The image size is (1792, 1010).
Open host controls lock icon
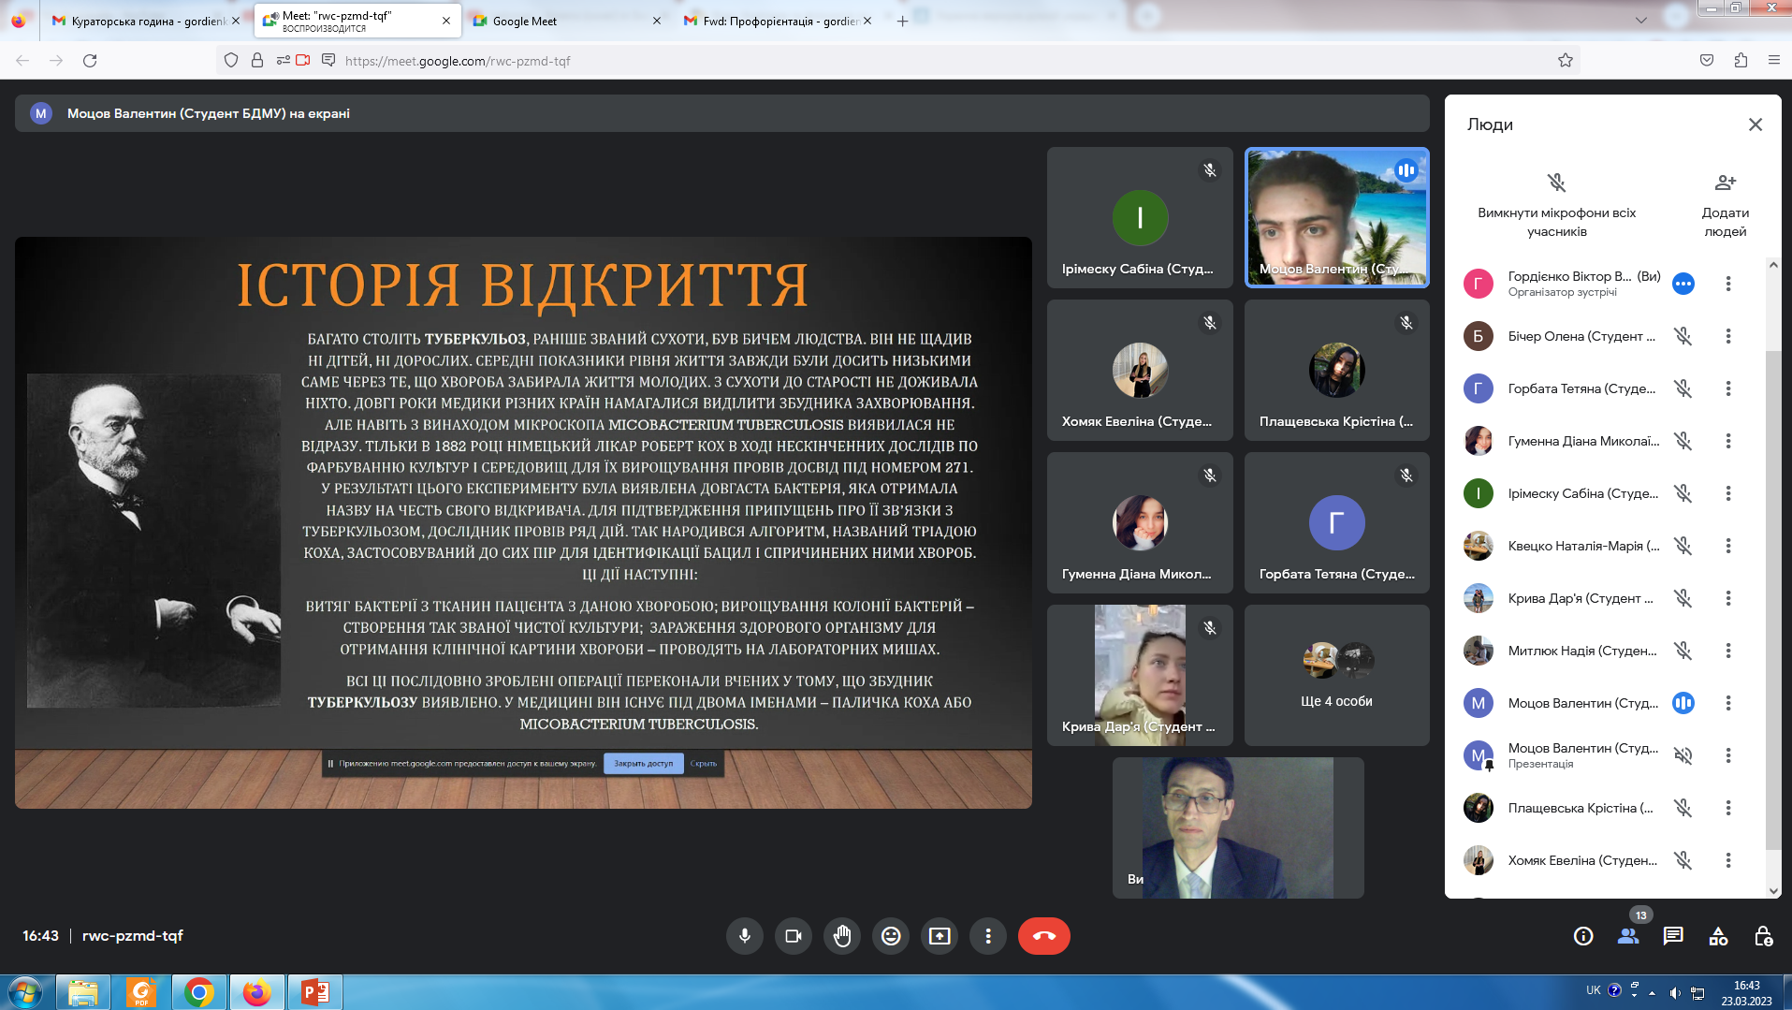(x=1763, y=936)
